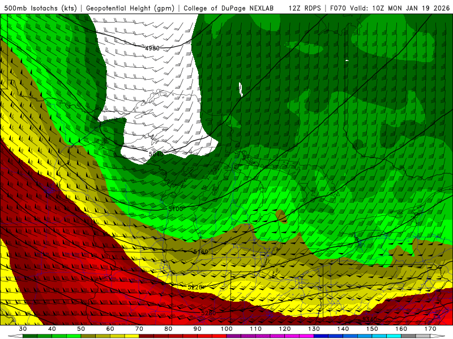Screen dimensions: 453x339
Task: Click the '500mb Isotachs (kts)' title text
Action: (40, 8)
